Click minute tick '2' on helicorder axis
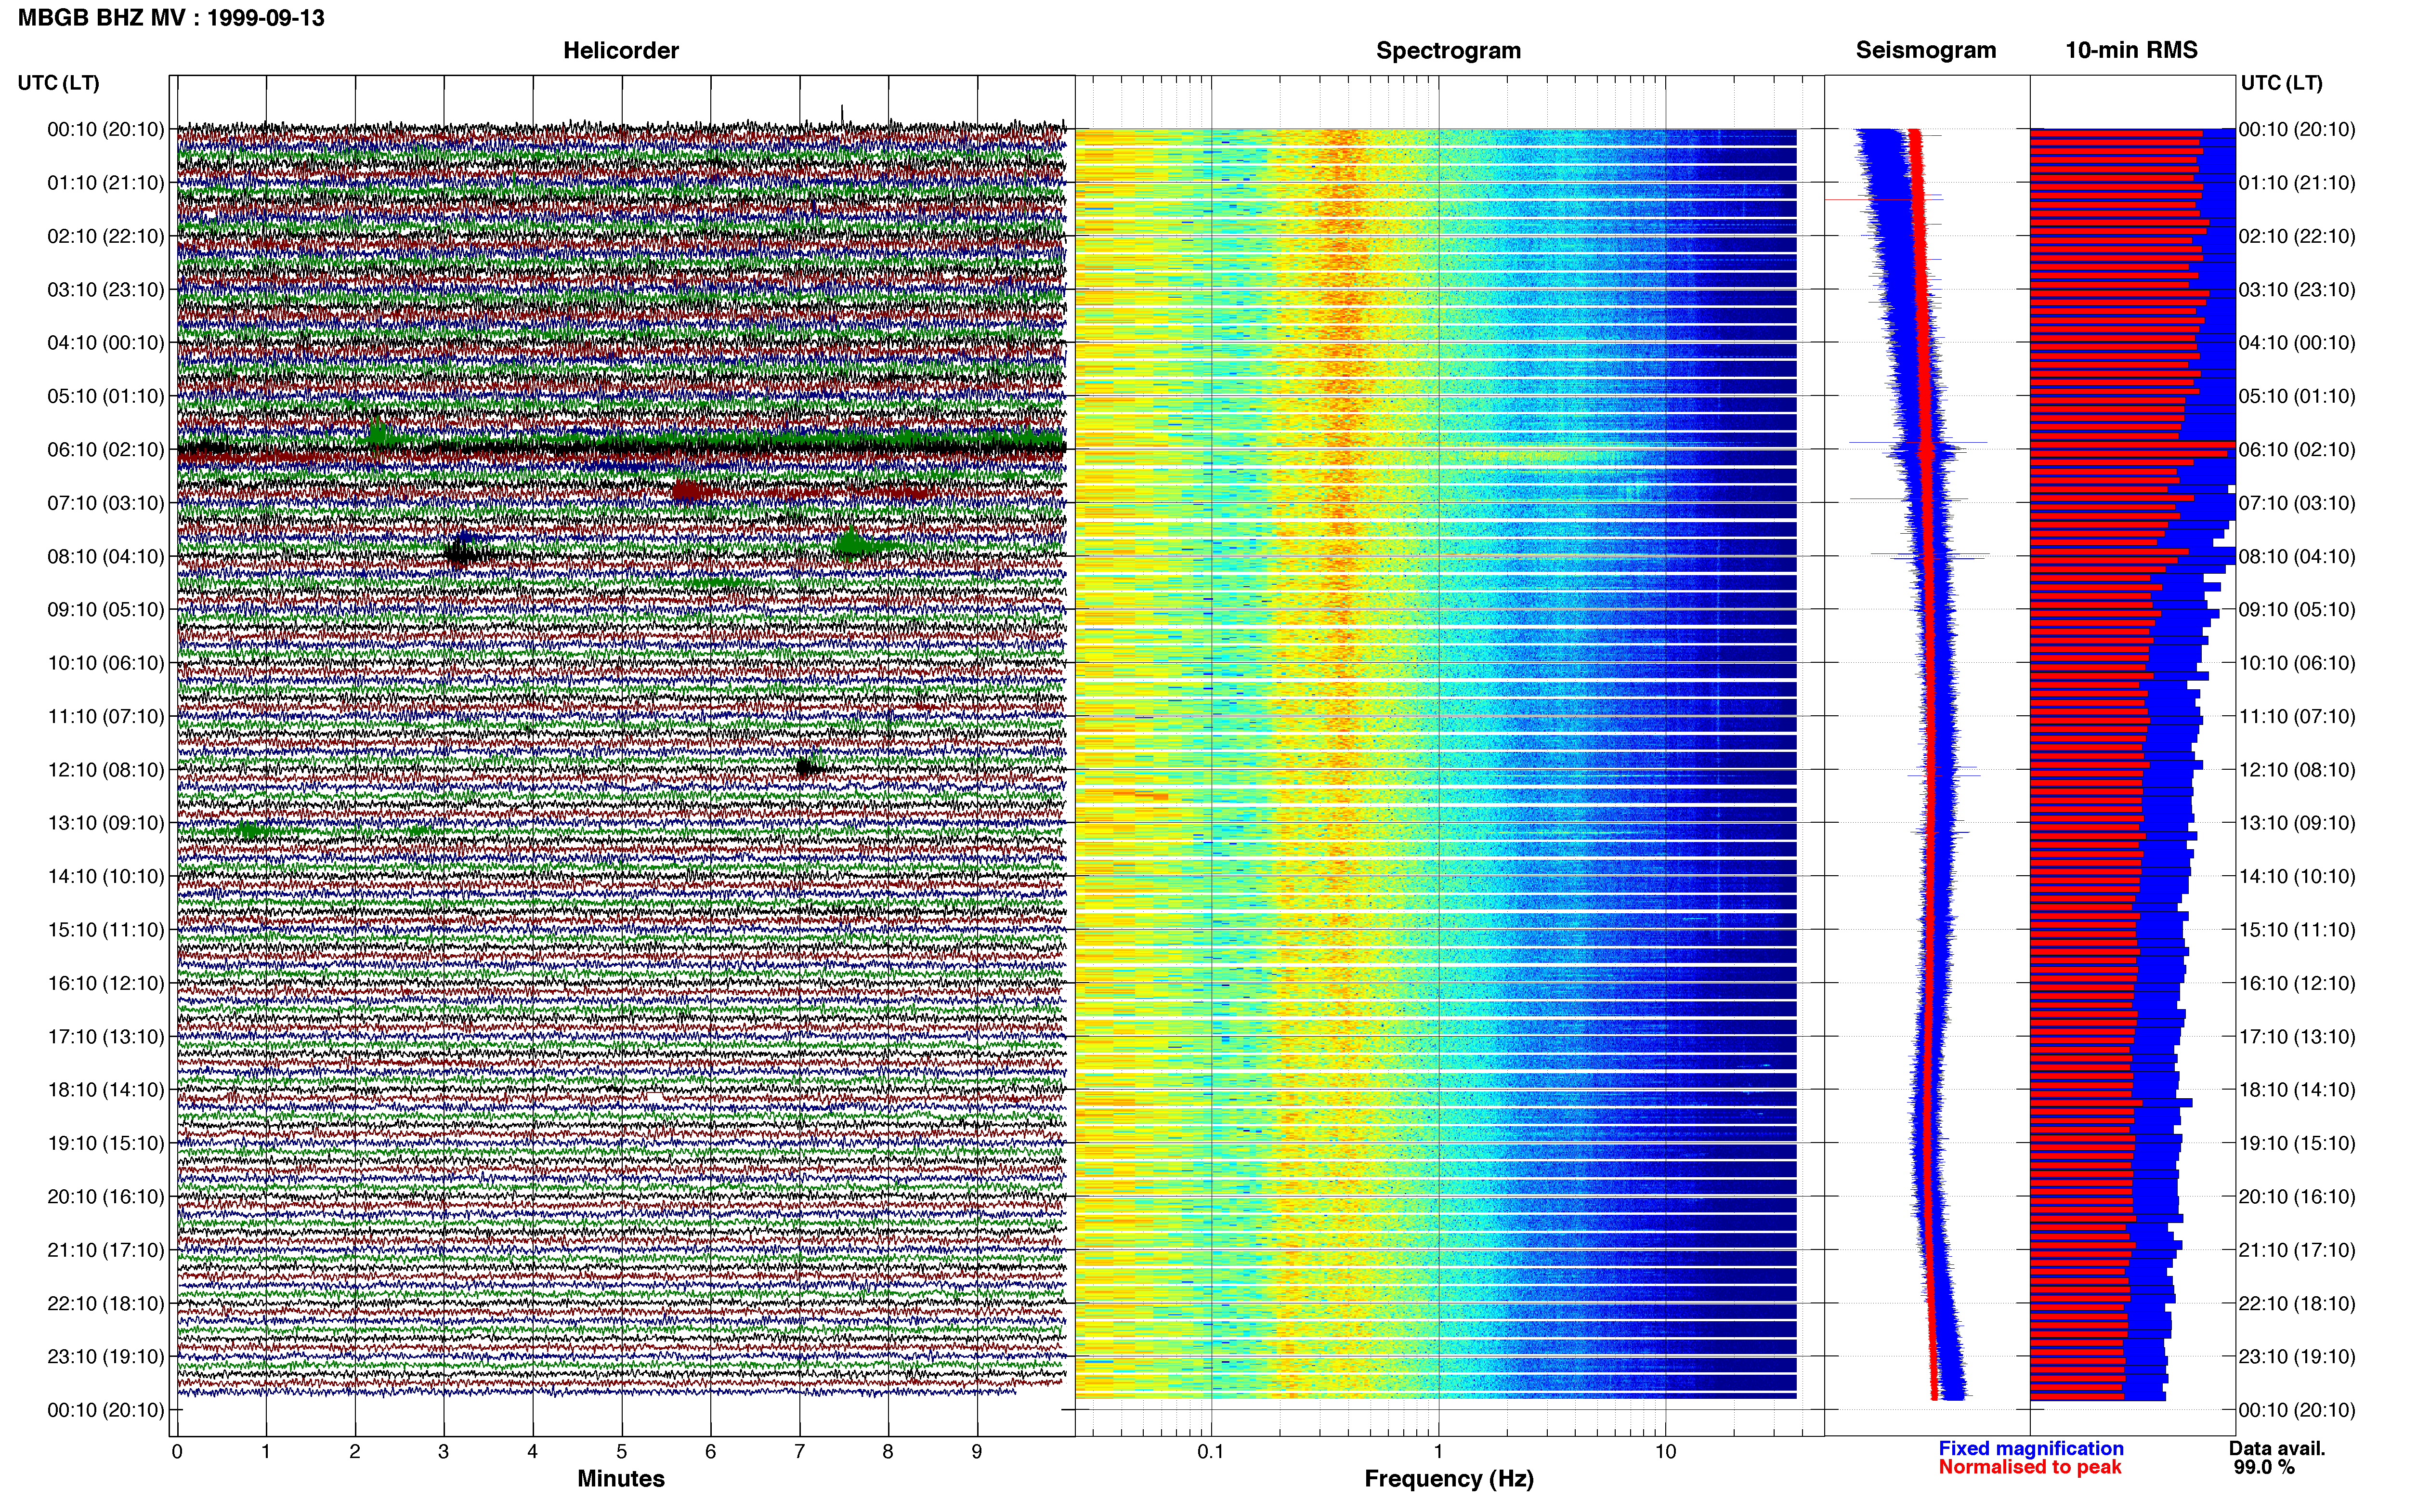The image size is (2417, 1512). click(x=355, y=1451)
